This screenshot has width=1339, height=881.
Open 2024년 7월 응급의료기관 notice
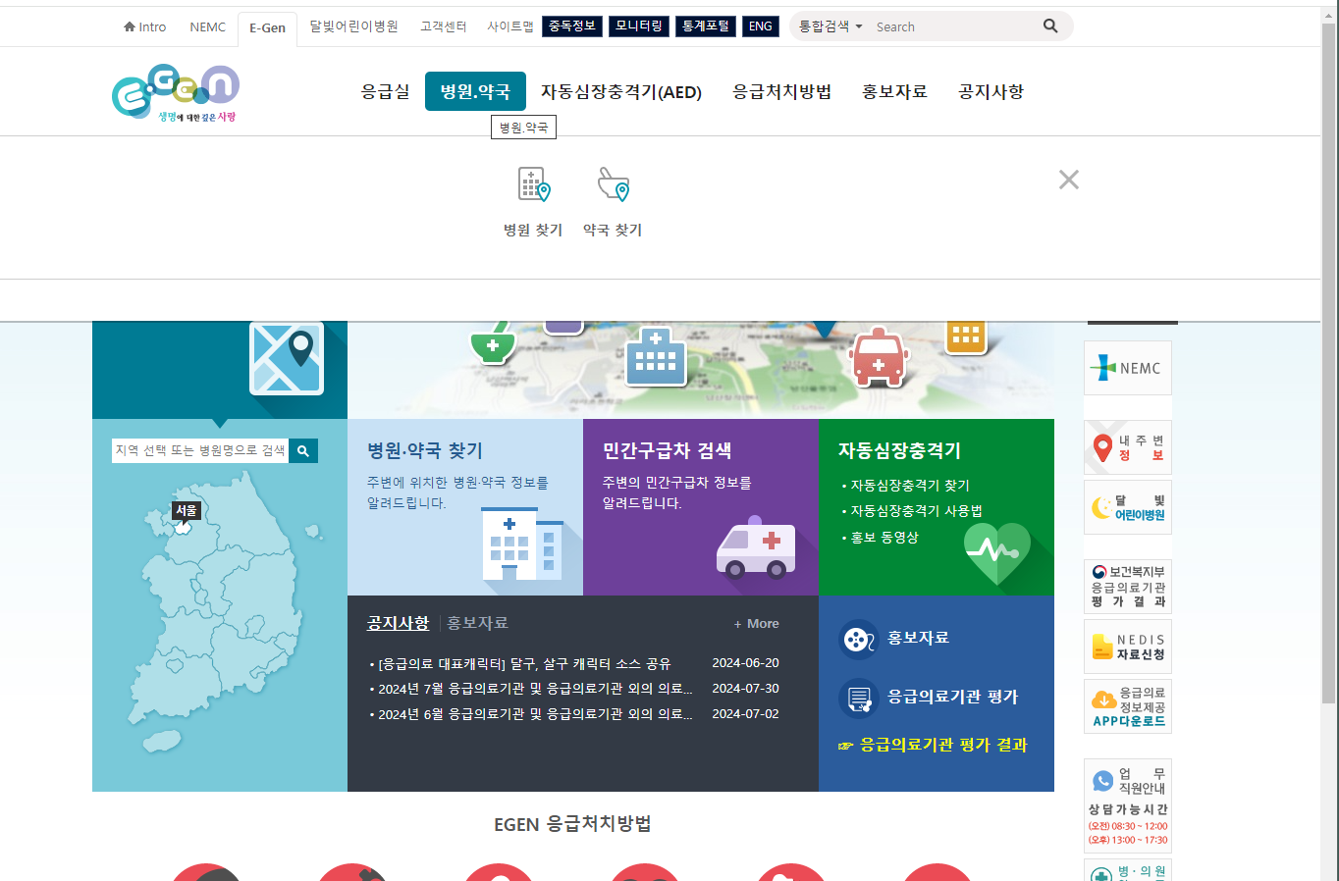pyautogui.click(x=535, y=689)
